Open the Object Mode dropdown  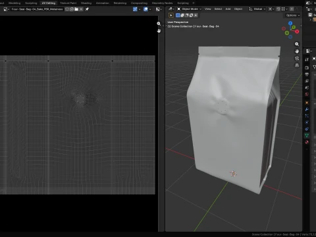(x=189, y=9)
